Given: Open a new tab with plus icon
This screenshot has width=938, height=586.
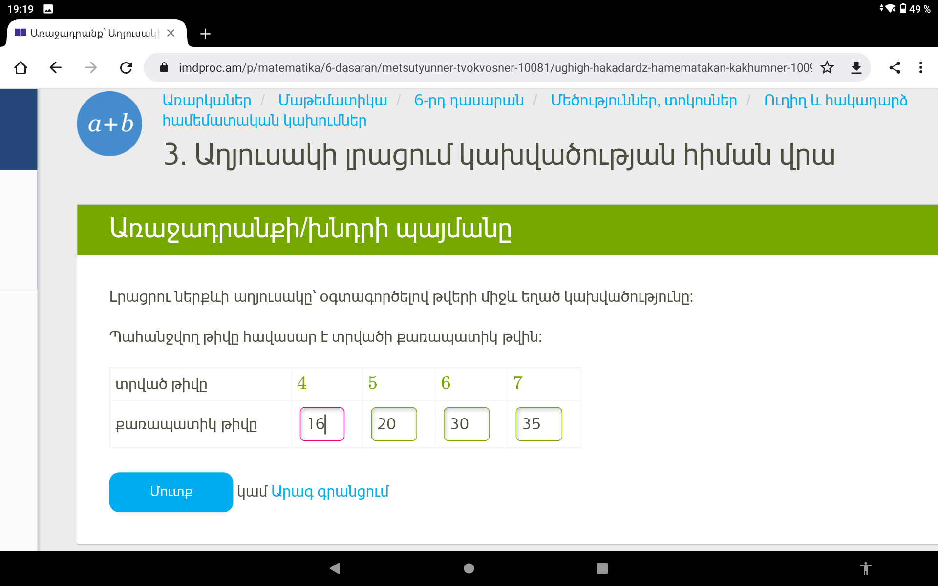Looking at the screenshot, I should [205, 34].
